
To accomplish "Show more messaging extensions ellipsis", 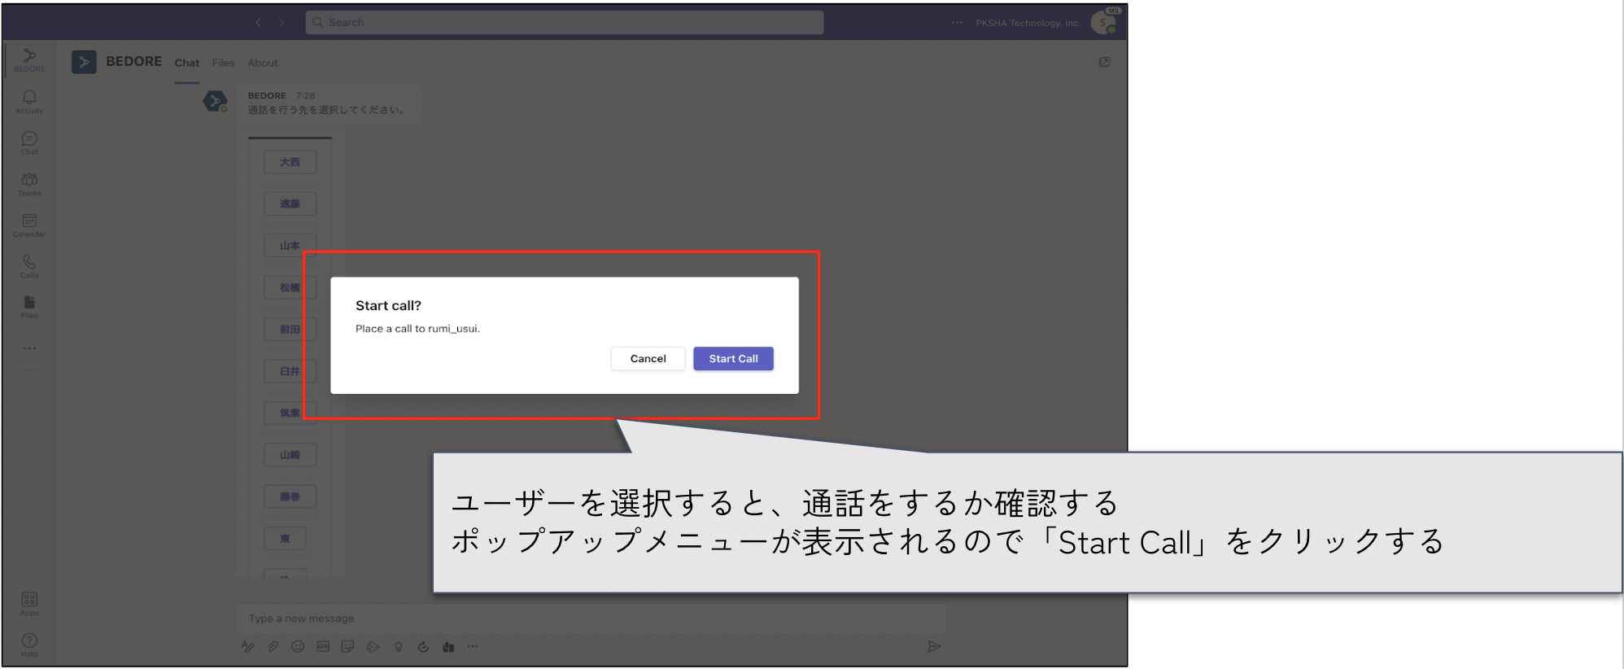I will [x=473, y=647].
